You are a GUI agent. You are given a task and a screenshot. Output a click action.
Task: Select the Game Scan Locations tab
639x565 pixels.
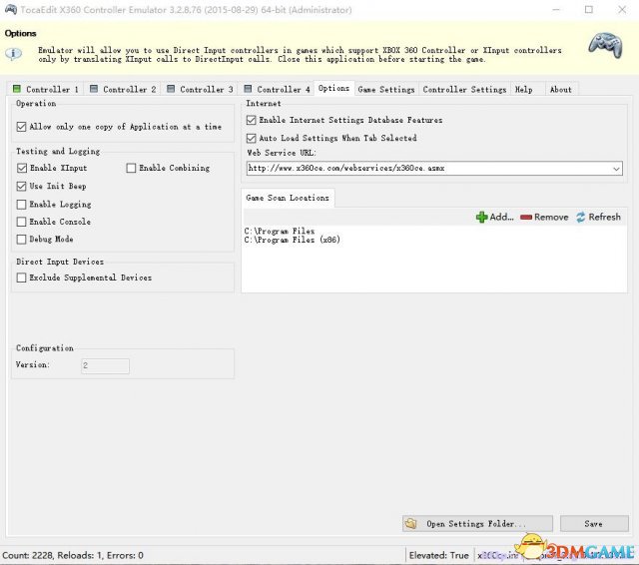[x=288, y=198]
